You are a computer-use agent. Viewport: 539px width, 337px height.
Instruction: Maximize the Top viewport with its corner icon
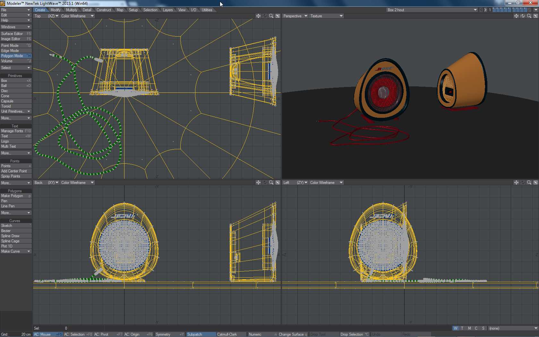coord(278,16)
